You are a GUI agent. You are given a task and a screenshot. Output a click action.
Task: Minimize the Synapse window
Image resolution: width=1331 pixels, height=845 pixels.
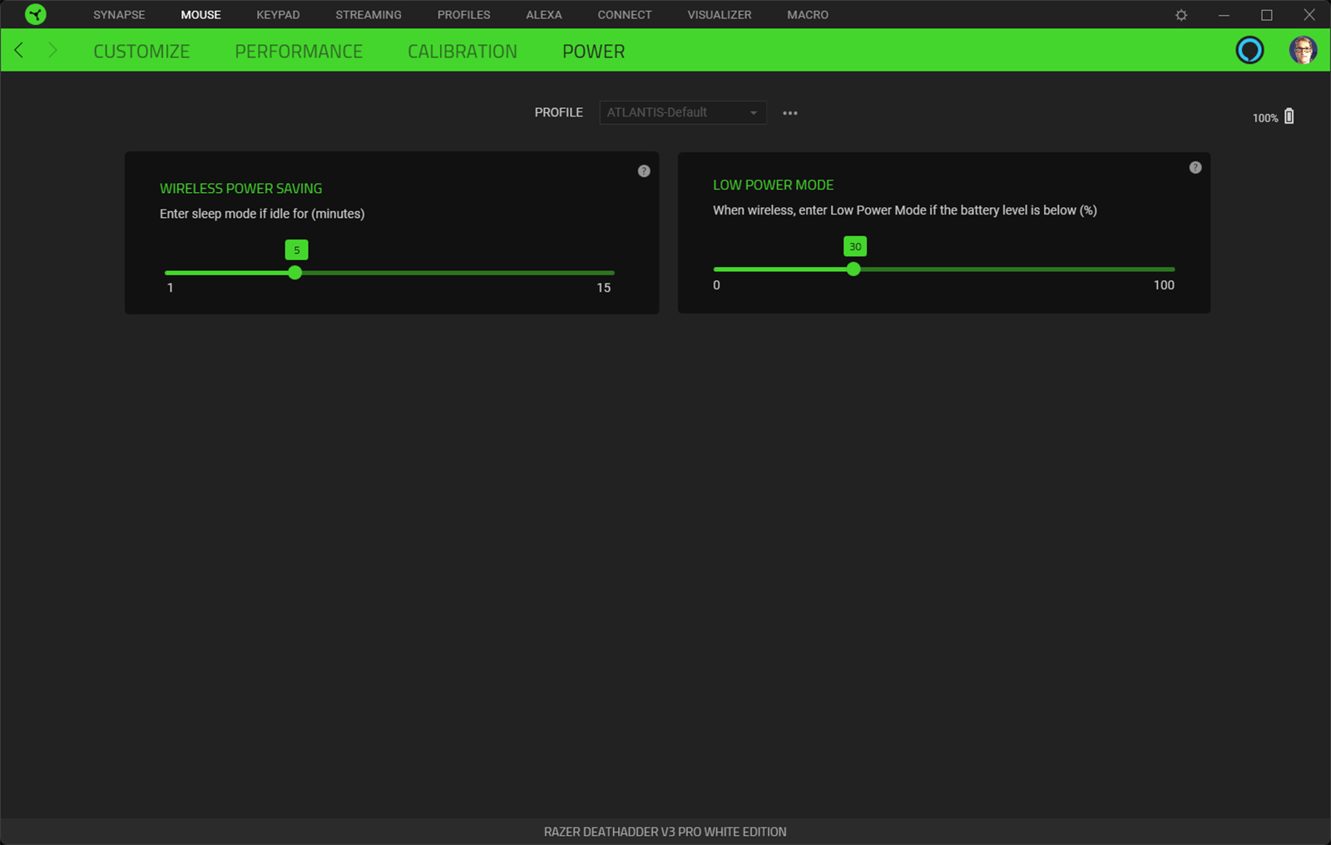pos(1224,15)
